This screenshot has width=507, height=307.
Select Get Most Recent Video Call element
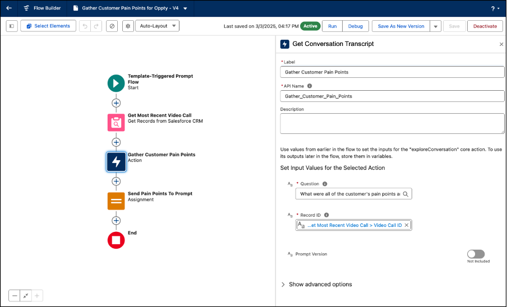pyautogui.click(x=116, y=122)
